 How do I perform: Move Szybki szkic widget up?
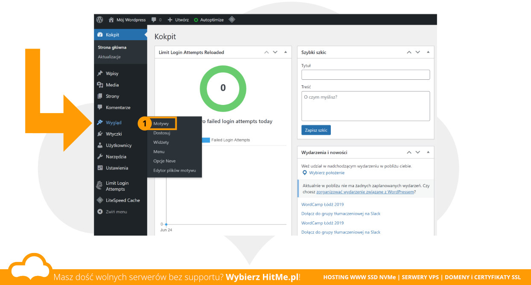pos(409,52)
